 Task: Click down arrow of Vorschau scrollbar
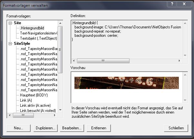tap(185, 100)
